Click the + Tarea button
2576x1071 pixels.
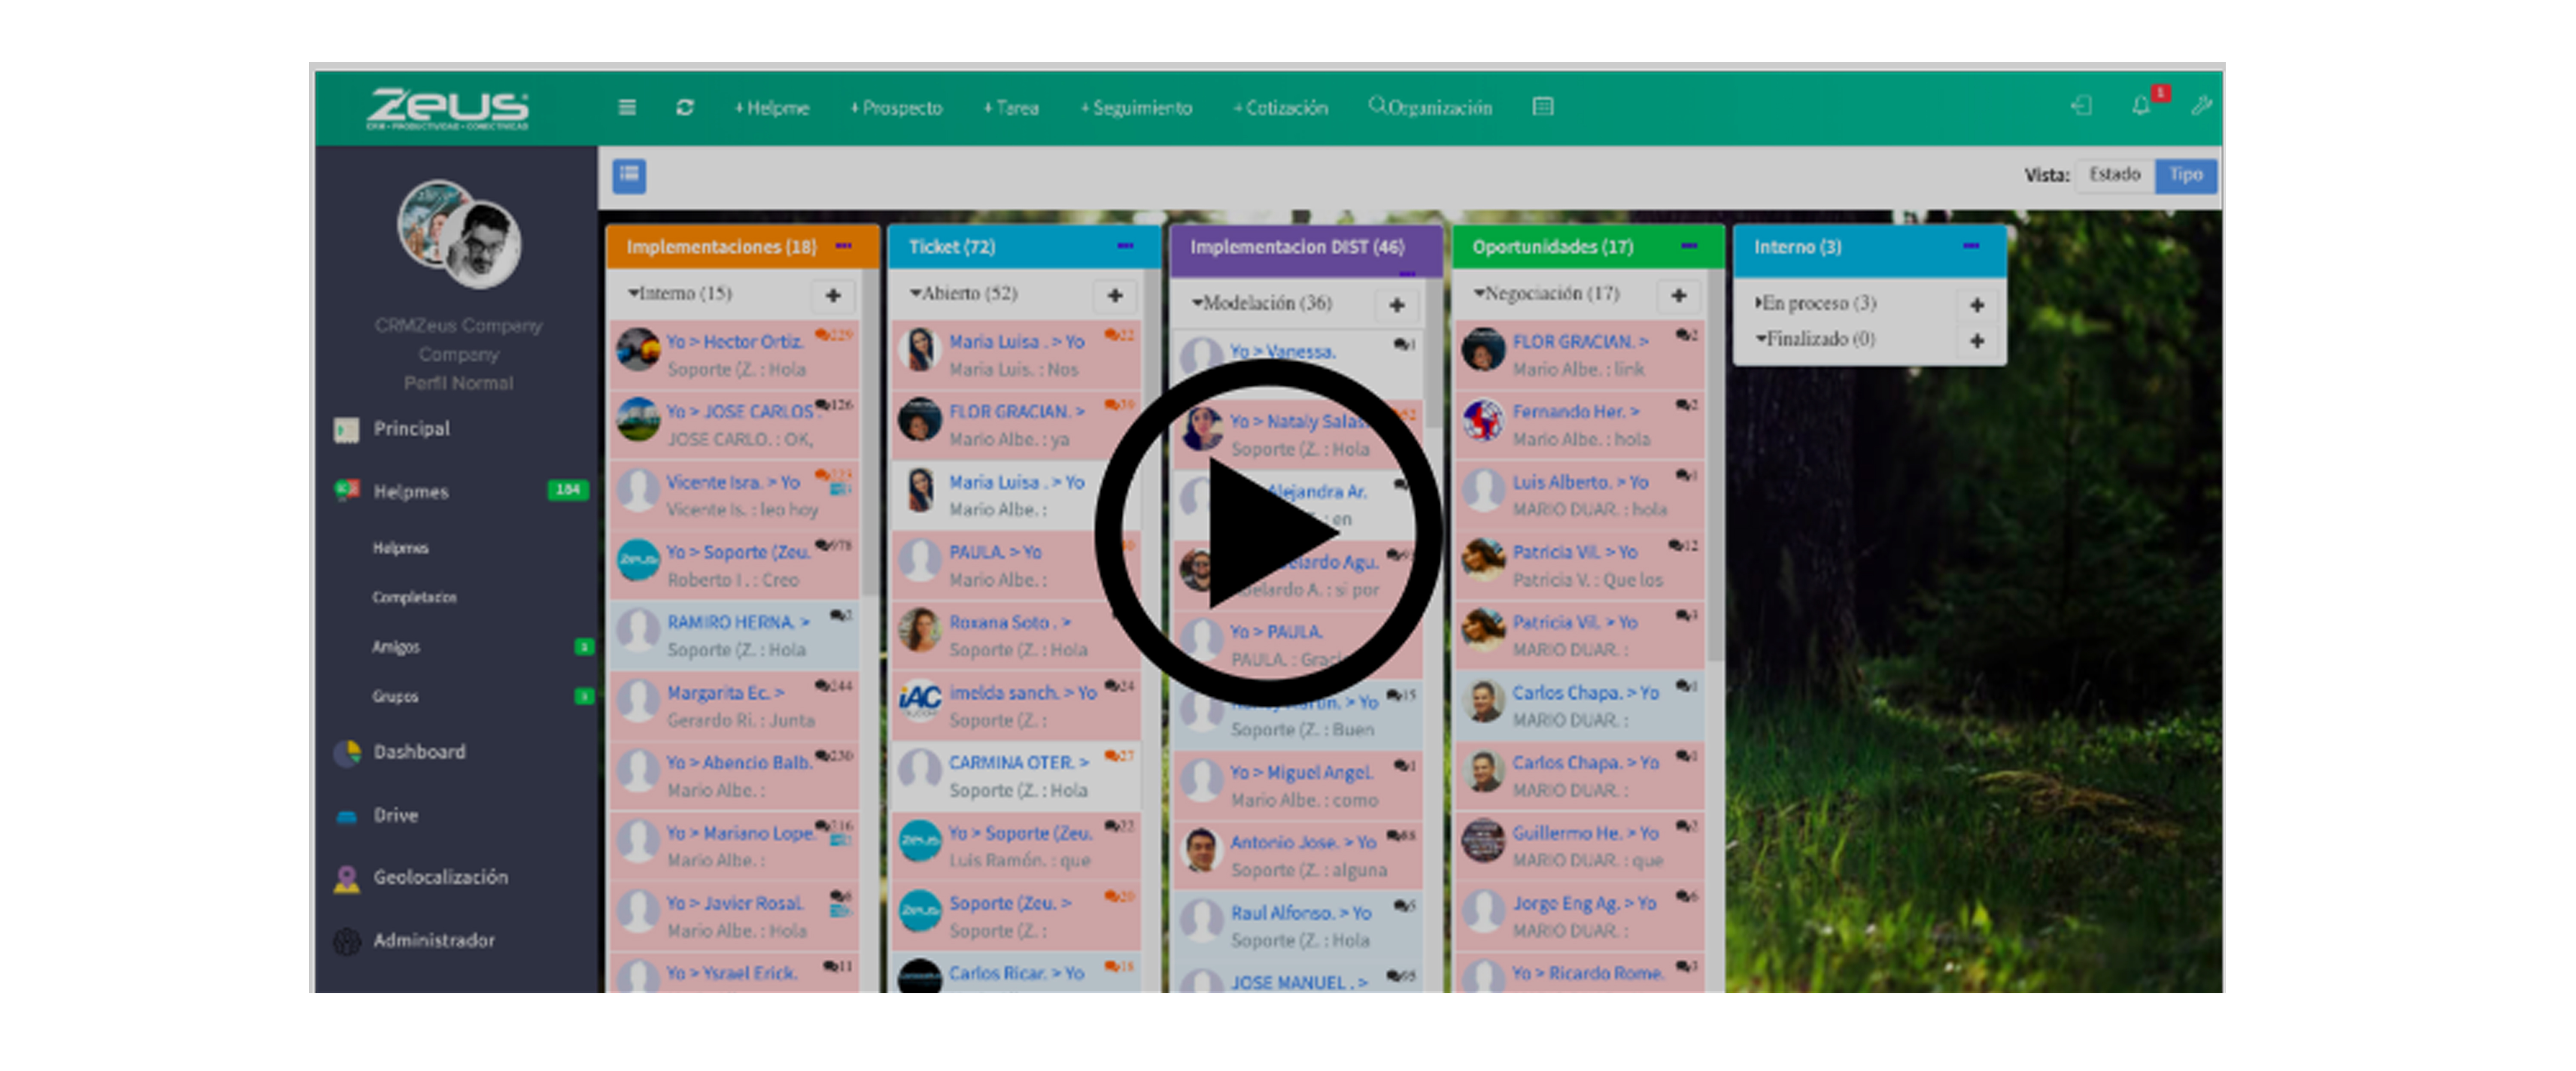(1011, 108)
